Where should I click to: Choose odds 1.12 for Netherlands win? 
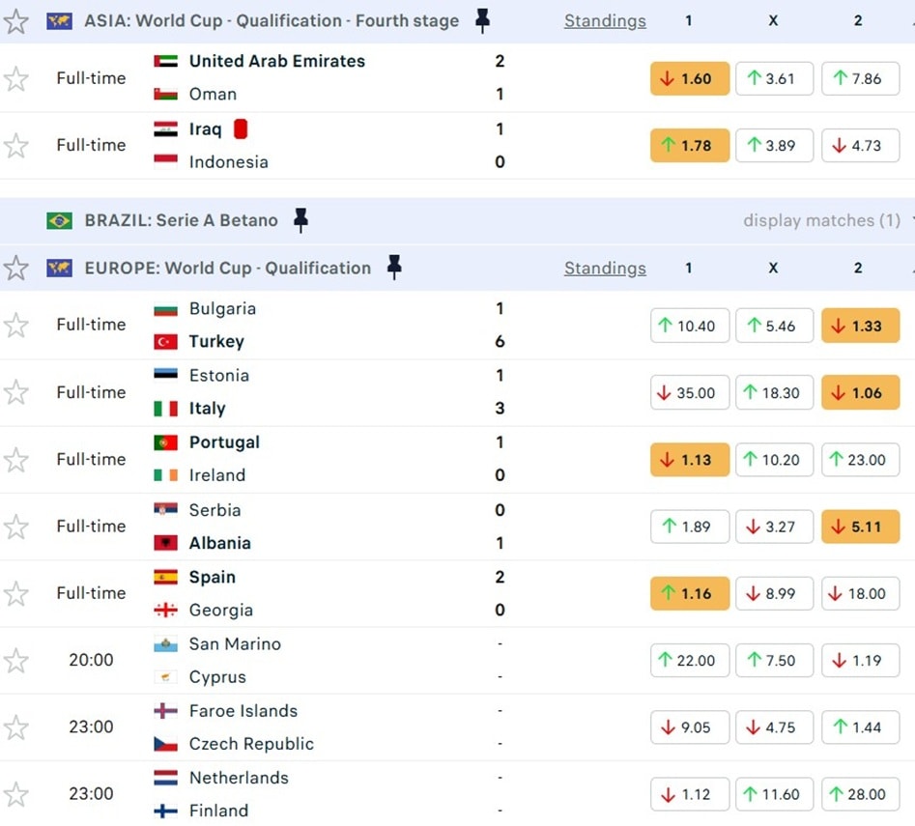pos(689,794)
